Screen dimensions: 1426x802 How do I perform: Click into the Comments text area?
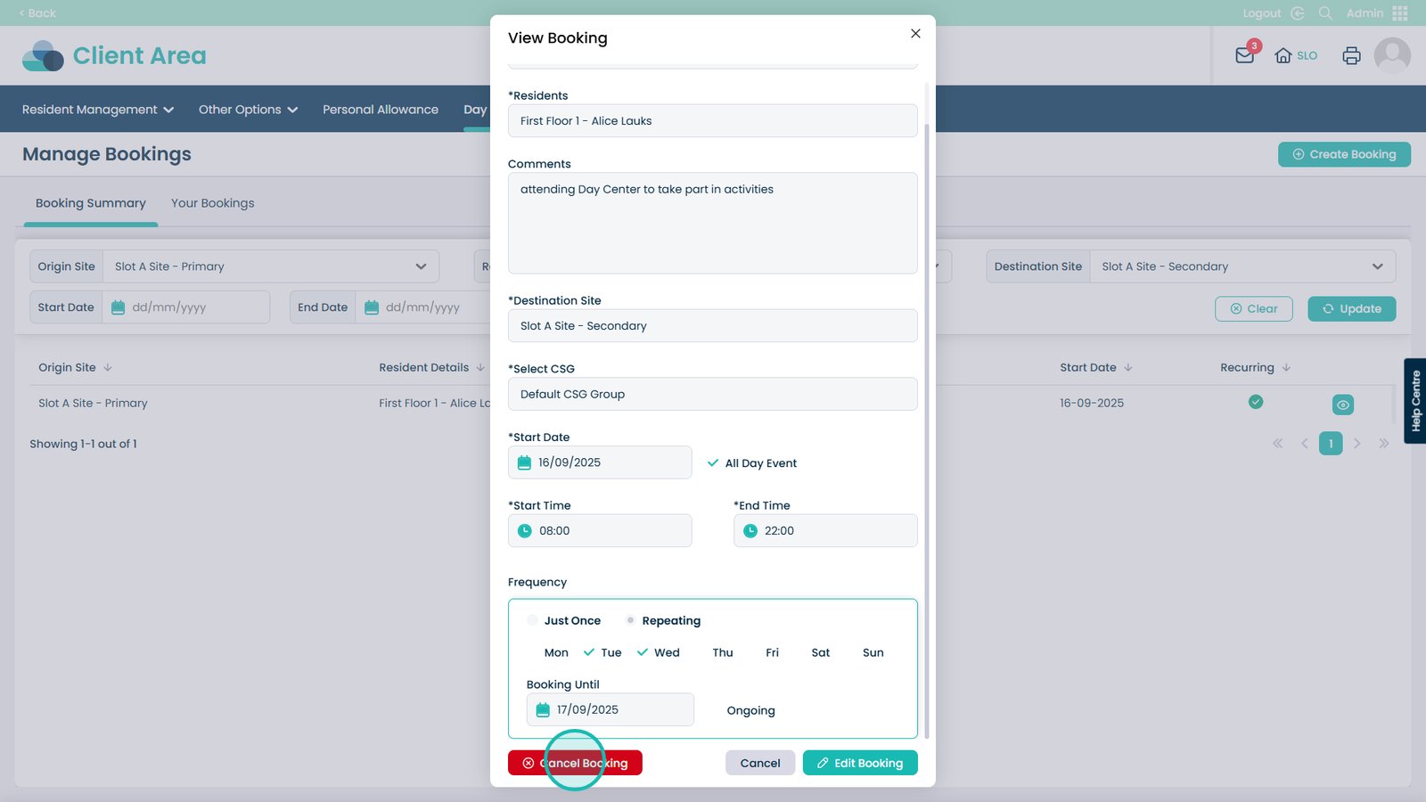pos(712,223)
